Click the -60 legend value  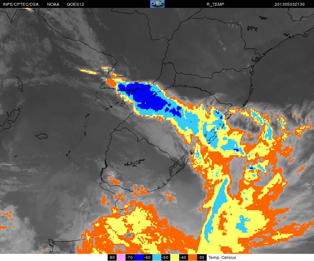148,257
